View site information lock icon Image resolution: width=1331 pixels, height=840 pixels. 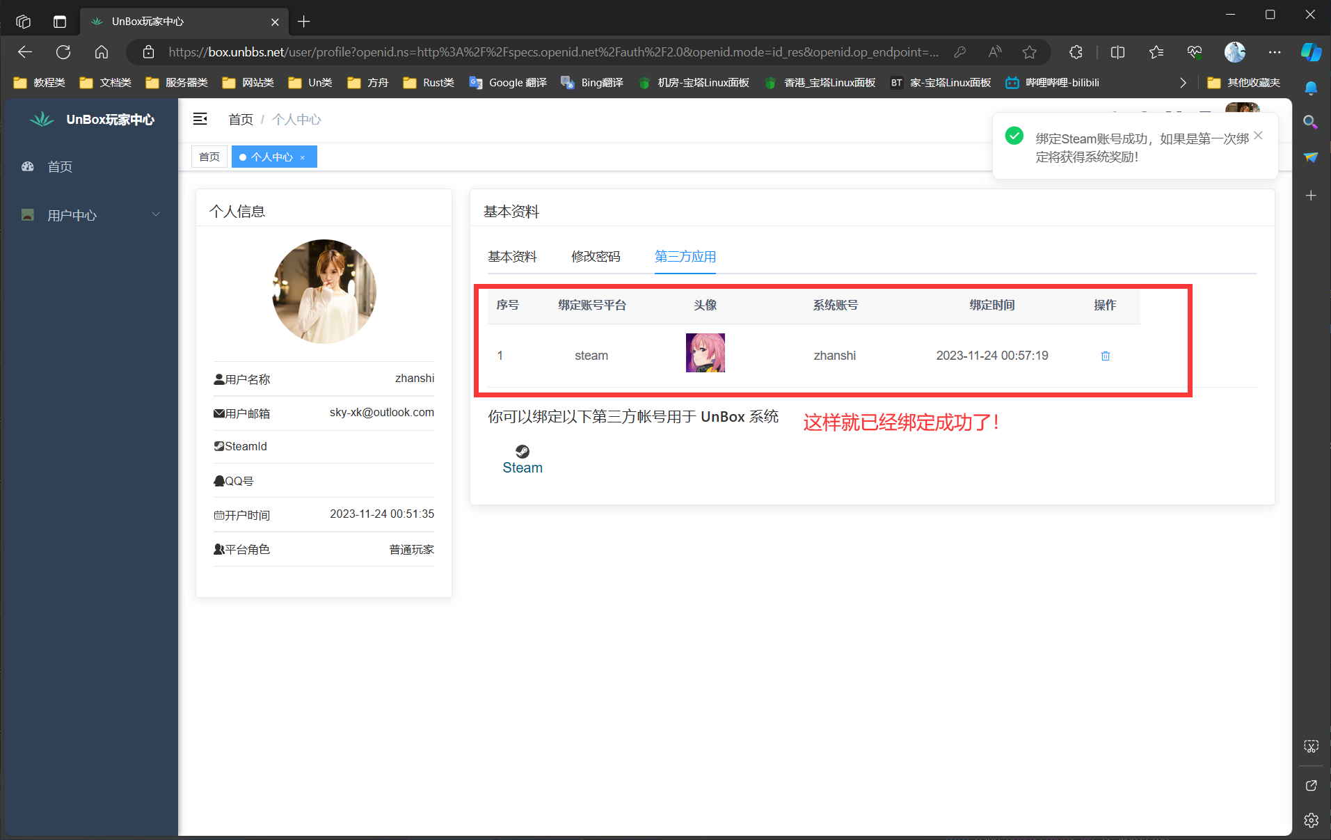(x=148, y=52)
